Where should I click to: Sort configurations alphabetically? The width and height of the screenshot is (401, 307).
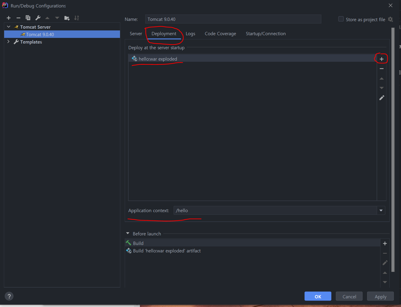(77, 18)
